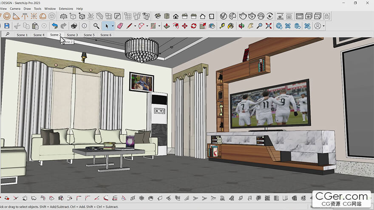Toggle the camera lock padlock icon
This screenshot has width=374, height=210.
coord(327,16)
